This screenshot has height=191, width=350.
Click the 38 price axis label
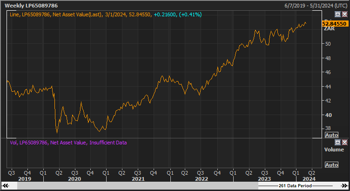(328, 128)
